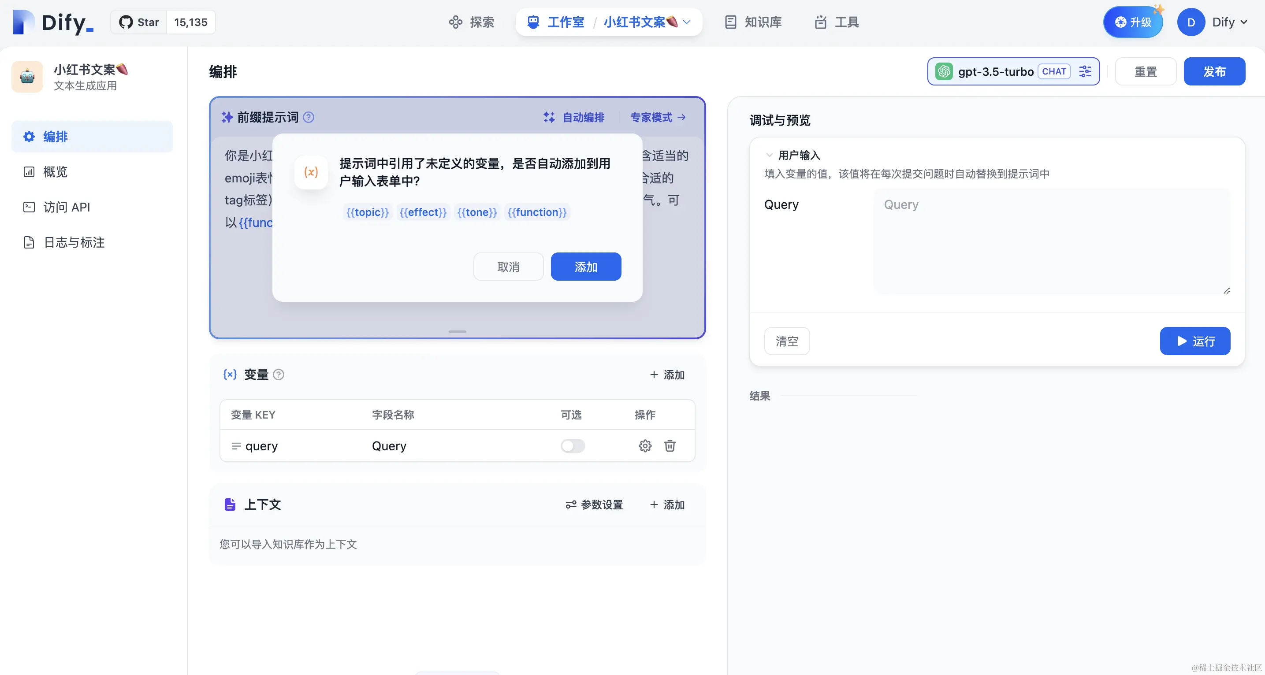
Task: Click the app robot avatar icon
Action: [x=27, y=77]
